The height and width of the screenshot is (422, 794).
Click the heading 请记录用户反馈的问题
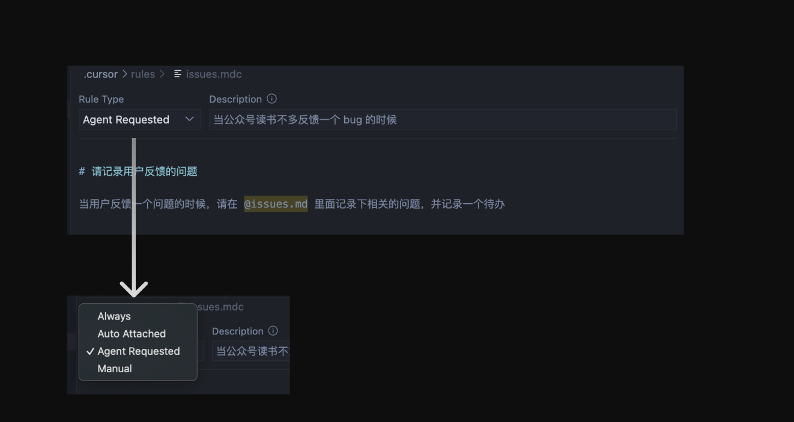144,171
